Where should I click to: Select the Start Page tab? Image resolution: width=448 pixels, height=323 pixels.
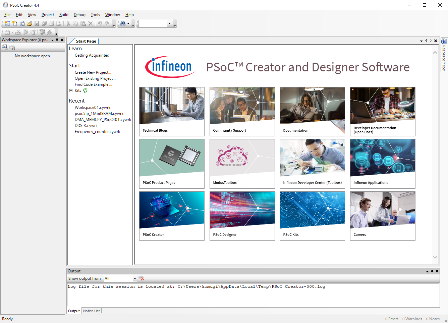tap(86, 41)
